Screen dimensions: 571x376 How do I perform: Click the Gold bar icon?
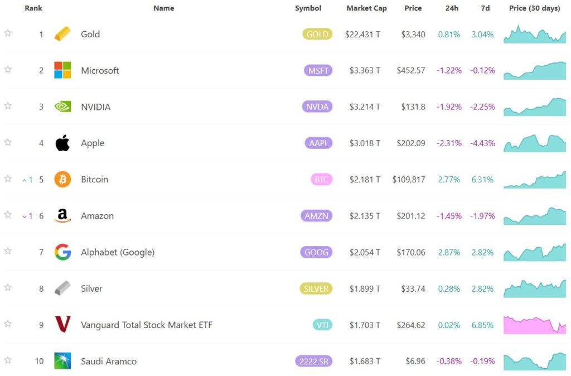point(62,34)
